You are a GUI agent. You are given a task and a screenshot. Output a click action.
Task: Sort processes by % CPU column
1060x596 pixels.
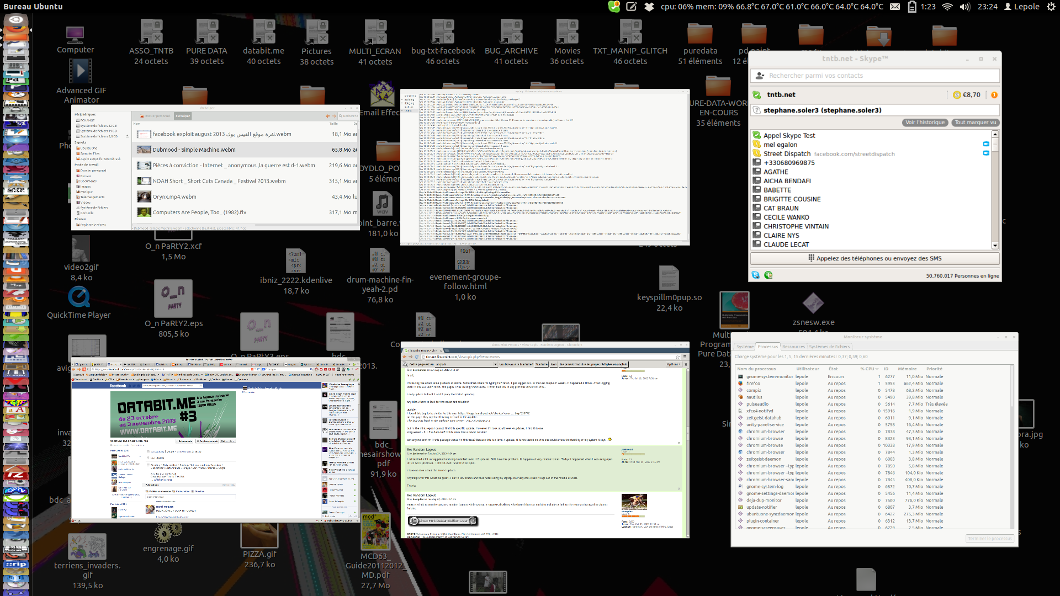[x=868, y=369]
